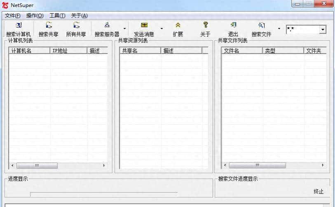The height and width of the screenshot is (207, 335).
Task: Click the 搜索计算机 toolbar icon
Action: click(x=19, y=25)
